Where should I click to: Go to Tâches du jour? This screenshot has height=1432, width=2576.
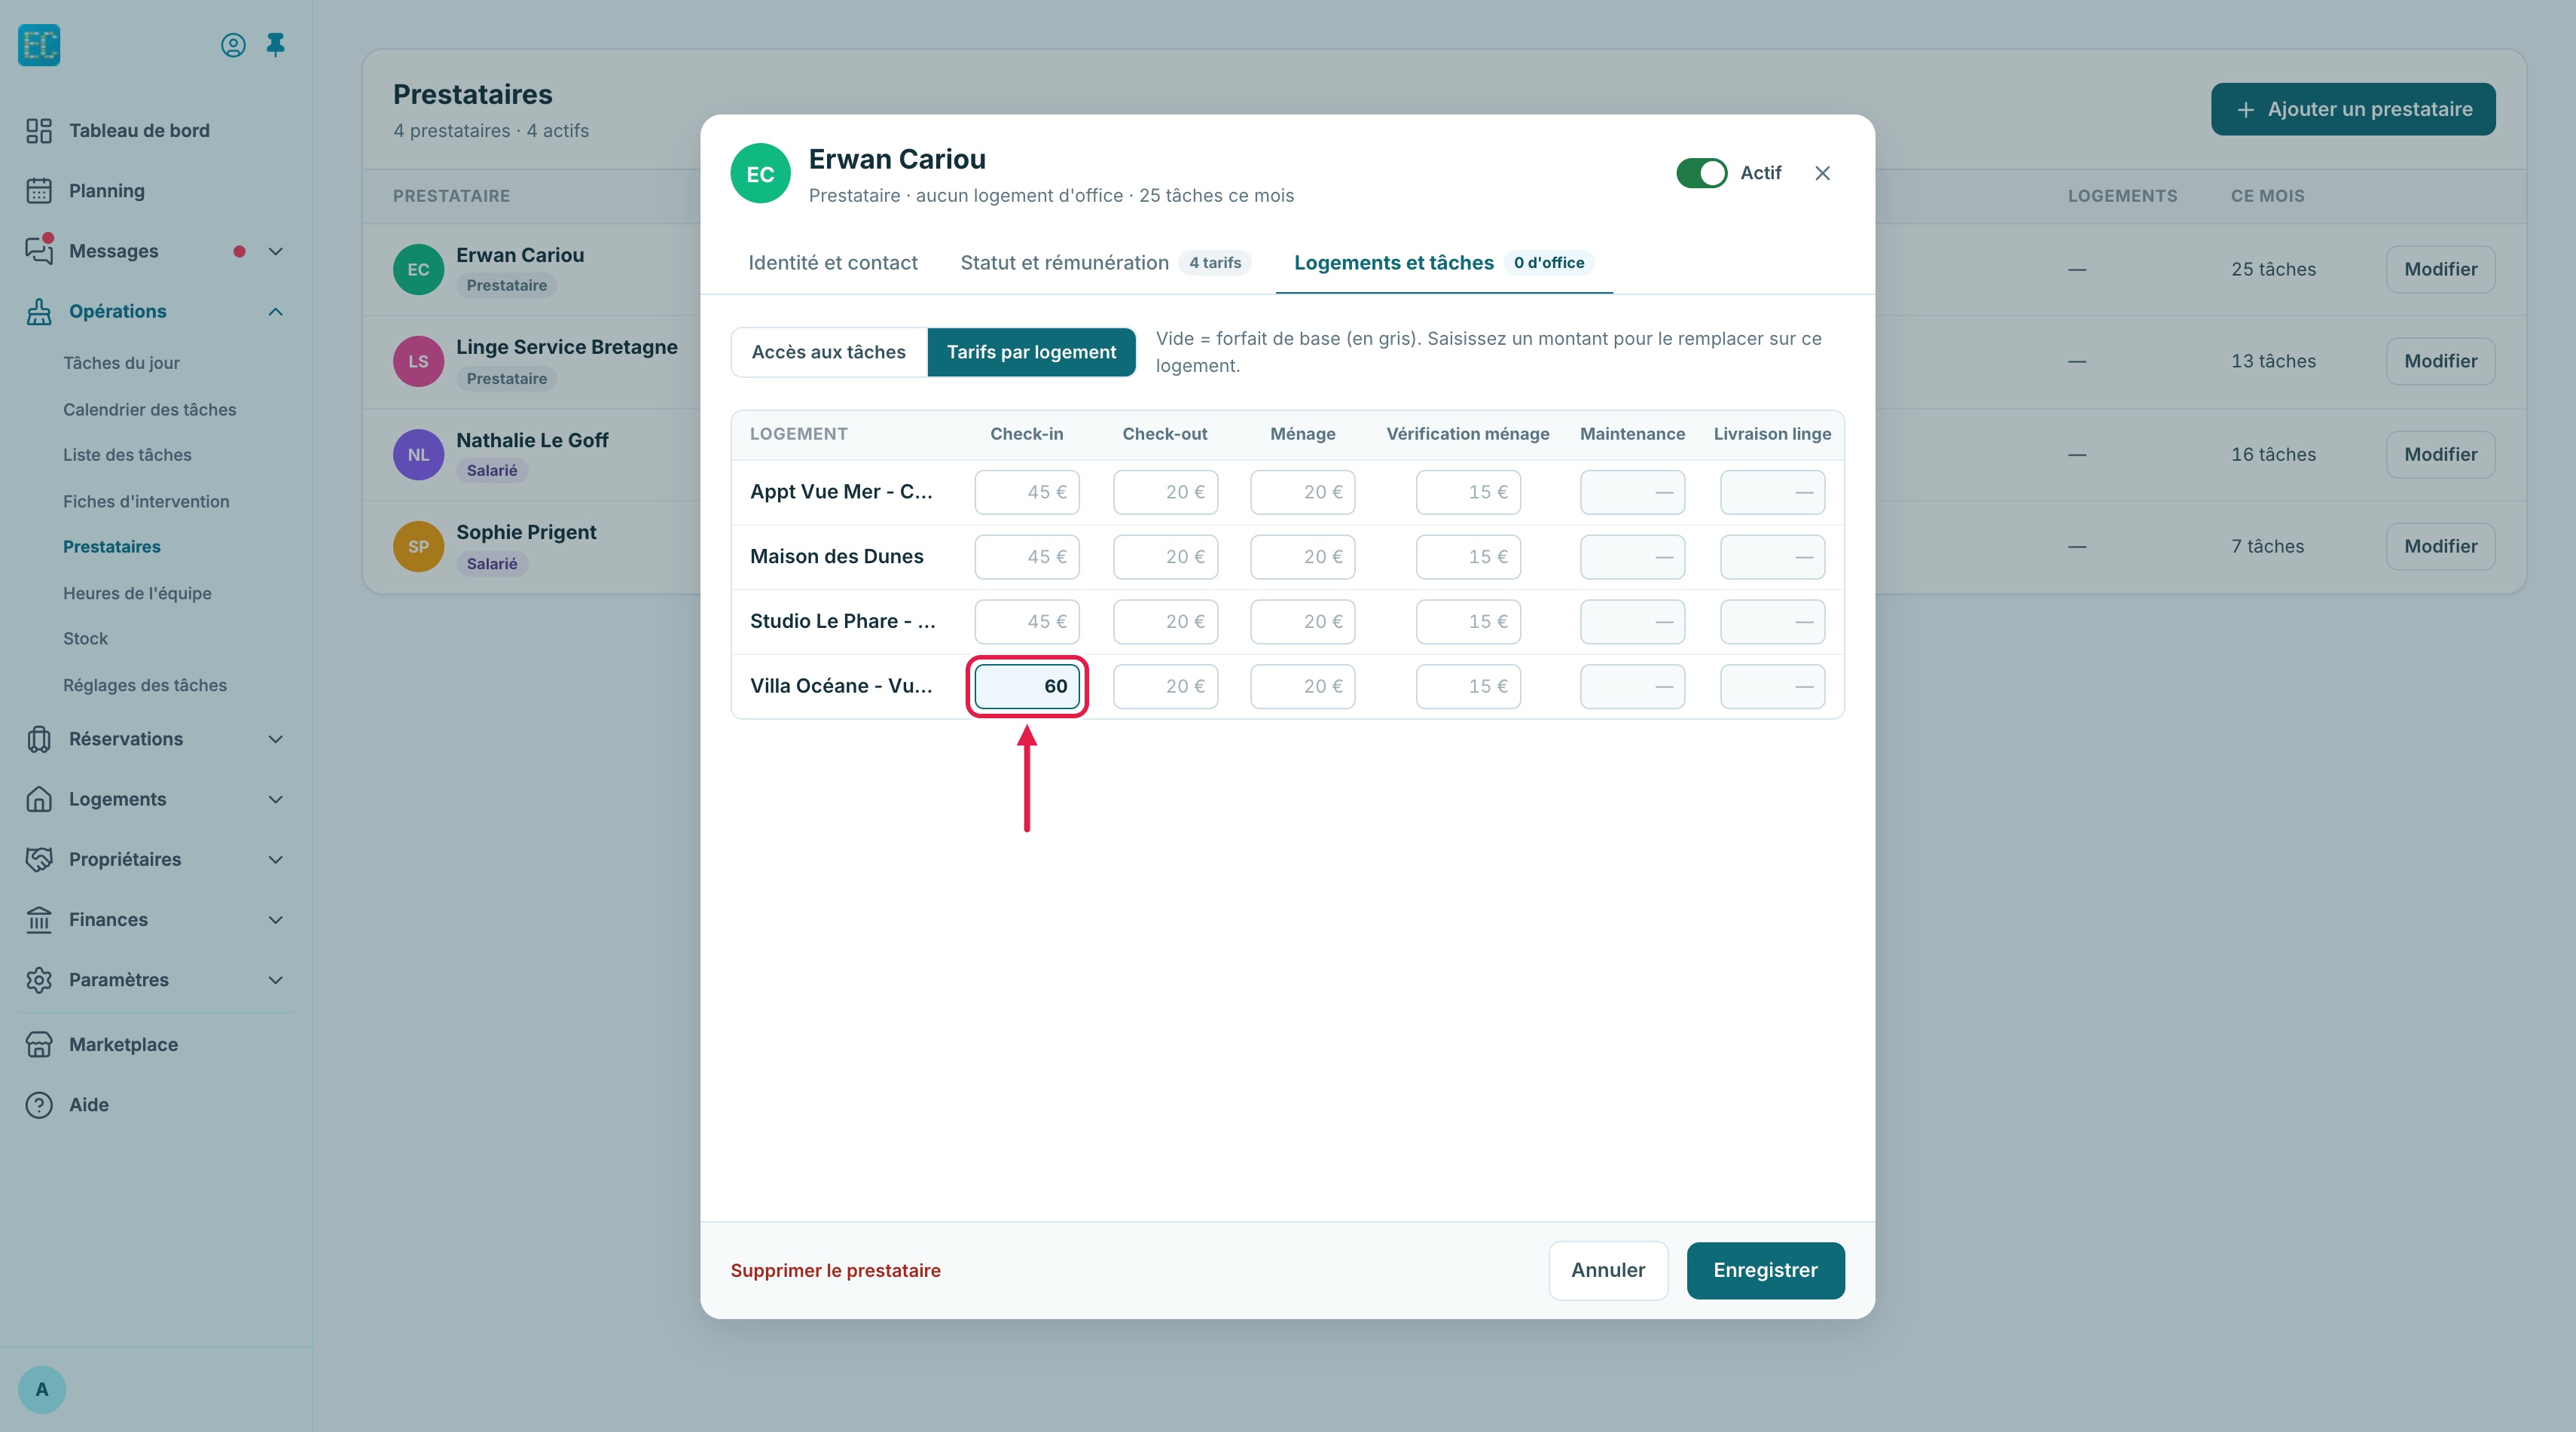coord(121,363)
